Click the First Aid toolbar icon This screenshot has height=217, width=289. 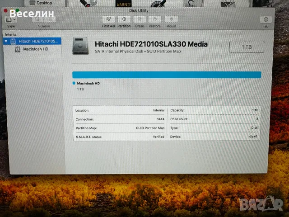[108, 19]
